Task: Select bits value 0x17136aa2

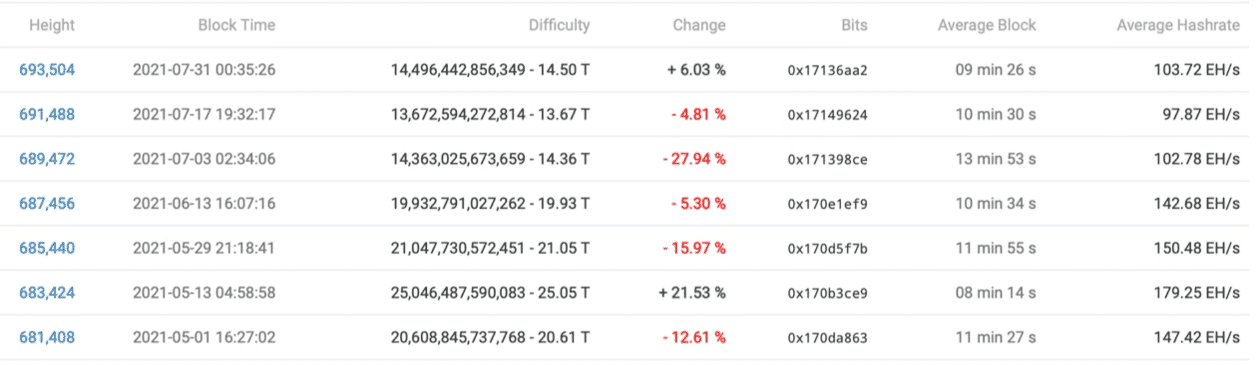Action: 828,70
